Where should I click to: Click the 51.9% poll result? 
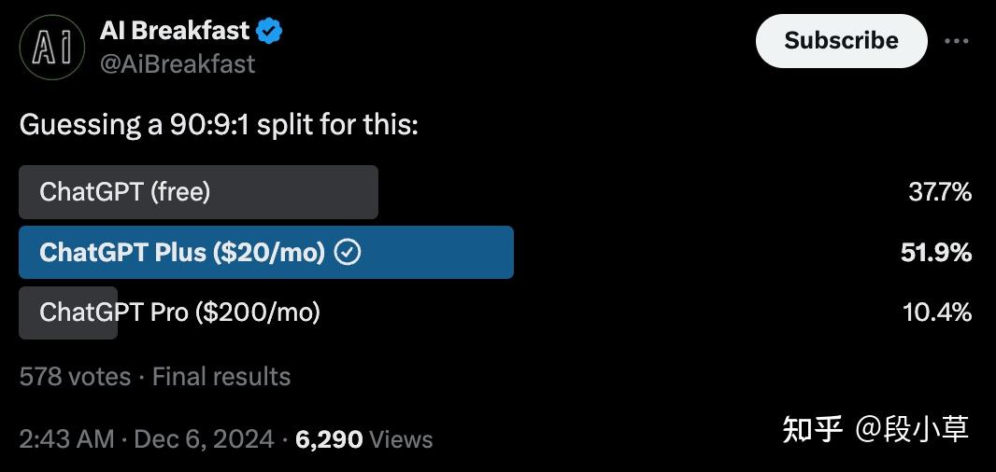point(936,252)
